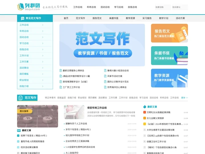Click the orange 报告范文 card
This screenshot has width=205, height=154.
click(169, 33)
